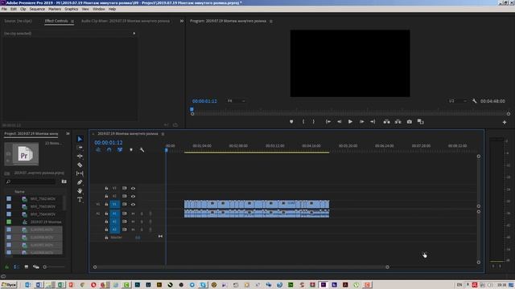515x289 pixels.
Task: Open the Edit menu
Action: [14, 9]
